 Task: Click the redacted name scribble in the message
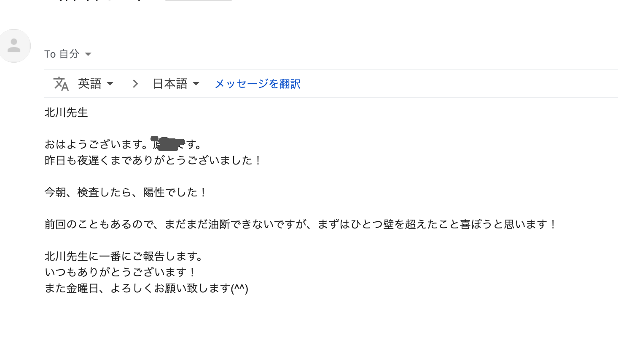pos(168,143)
